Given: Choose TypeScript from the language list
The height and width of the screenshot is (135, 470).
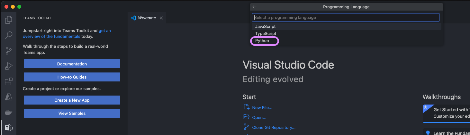Looking at the screenshot, I should point(347,34).
